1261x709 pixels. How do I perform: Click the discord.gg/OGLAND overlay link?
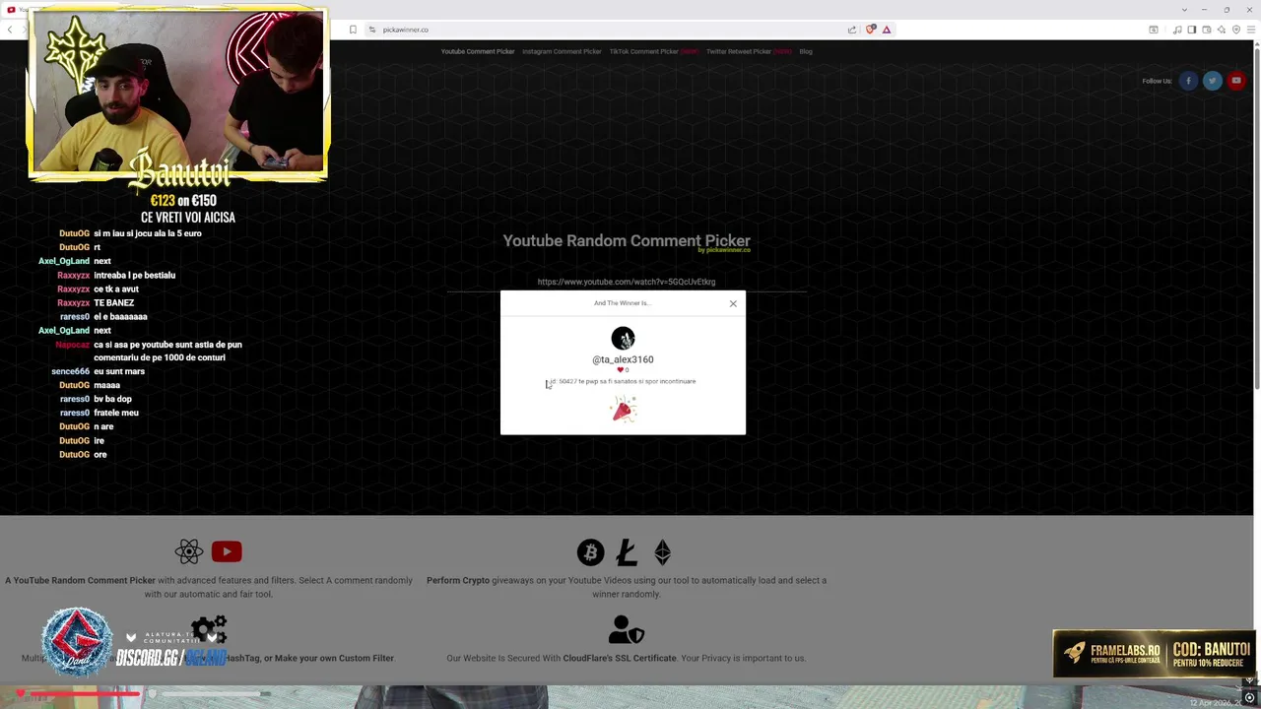171,658
